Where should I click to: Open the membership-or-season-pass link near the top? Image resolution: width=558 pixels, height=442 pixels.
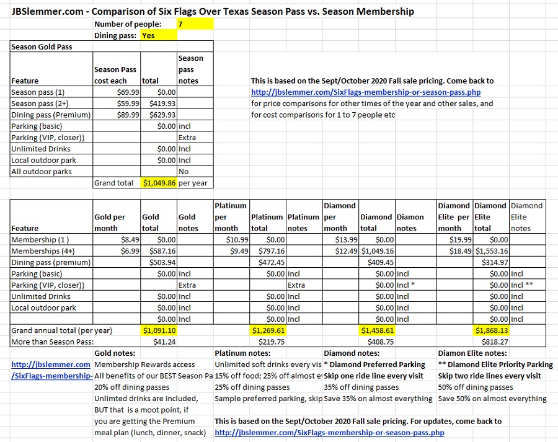366,92
